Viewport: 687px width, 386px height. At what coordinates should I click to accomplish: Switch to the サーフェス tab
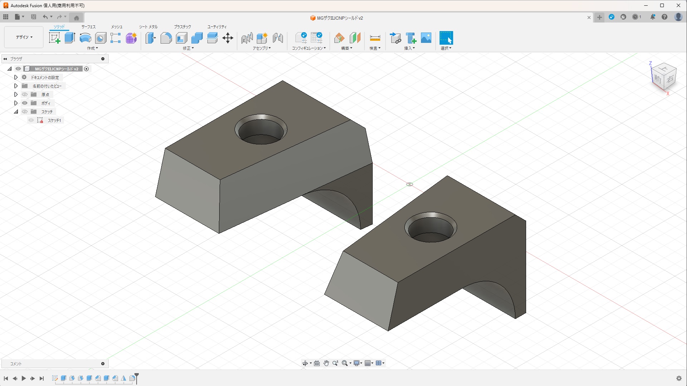coord(88,27)
